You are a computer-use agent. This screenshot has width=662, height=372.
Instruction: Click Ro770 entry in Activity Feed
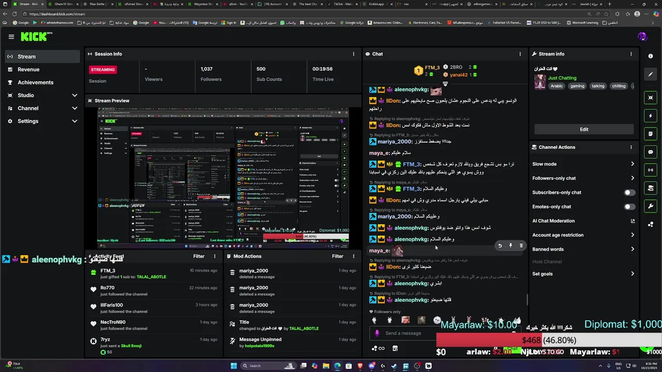[x=154, y=291]
